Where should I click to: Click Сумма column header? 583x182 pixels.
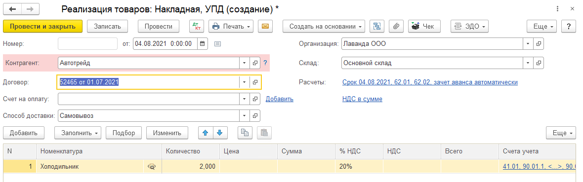306,151
